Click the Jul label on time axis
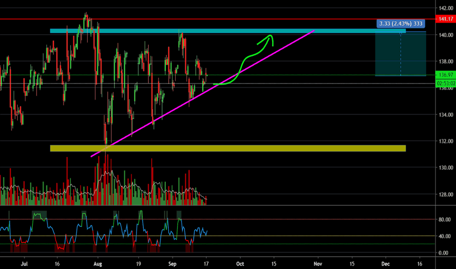 (24, 264)
